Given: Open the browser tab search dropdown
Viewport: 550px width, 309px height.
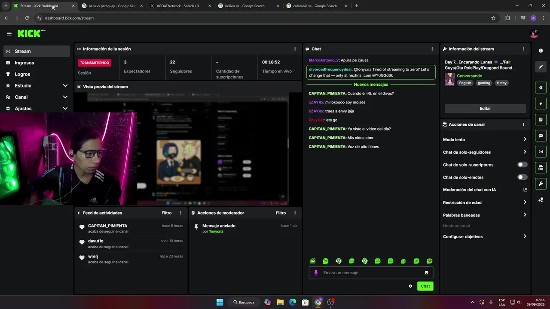Looking at the screenshot, I should (x=6, y=6).
